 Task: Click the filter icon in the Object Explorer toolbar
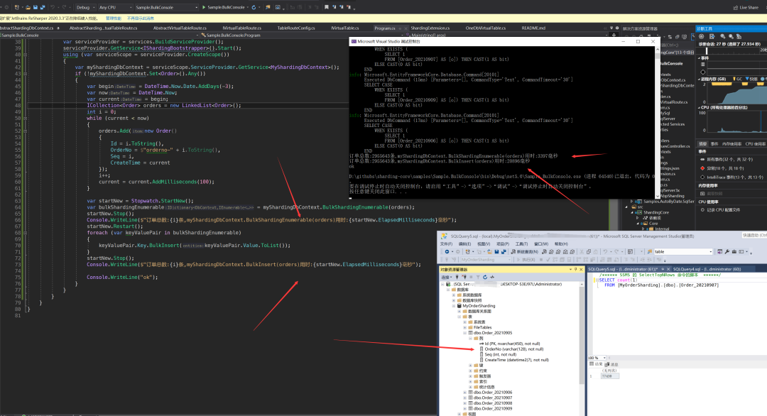pos(478,277)
